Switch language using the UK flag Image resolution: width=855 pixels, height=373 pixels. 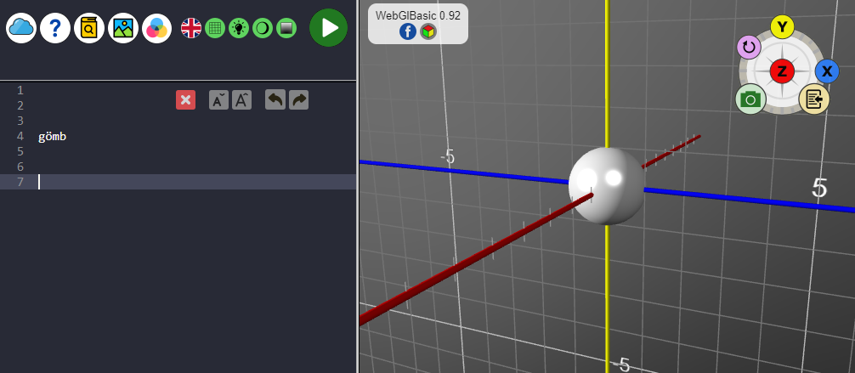[191, 28]
